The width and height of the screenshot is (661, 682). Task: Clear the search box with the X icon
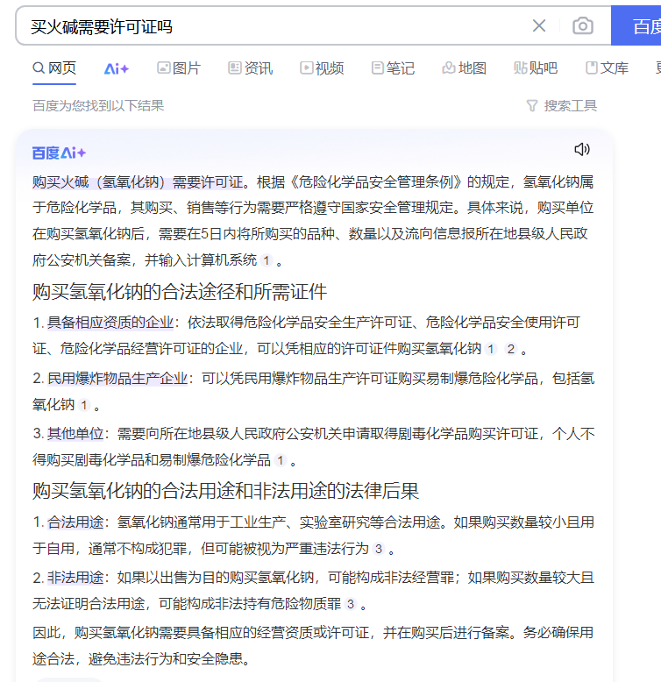(539, 25)
